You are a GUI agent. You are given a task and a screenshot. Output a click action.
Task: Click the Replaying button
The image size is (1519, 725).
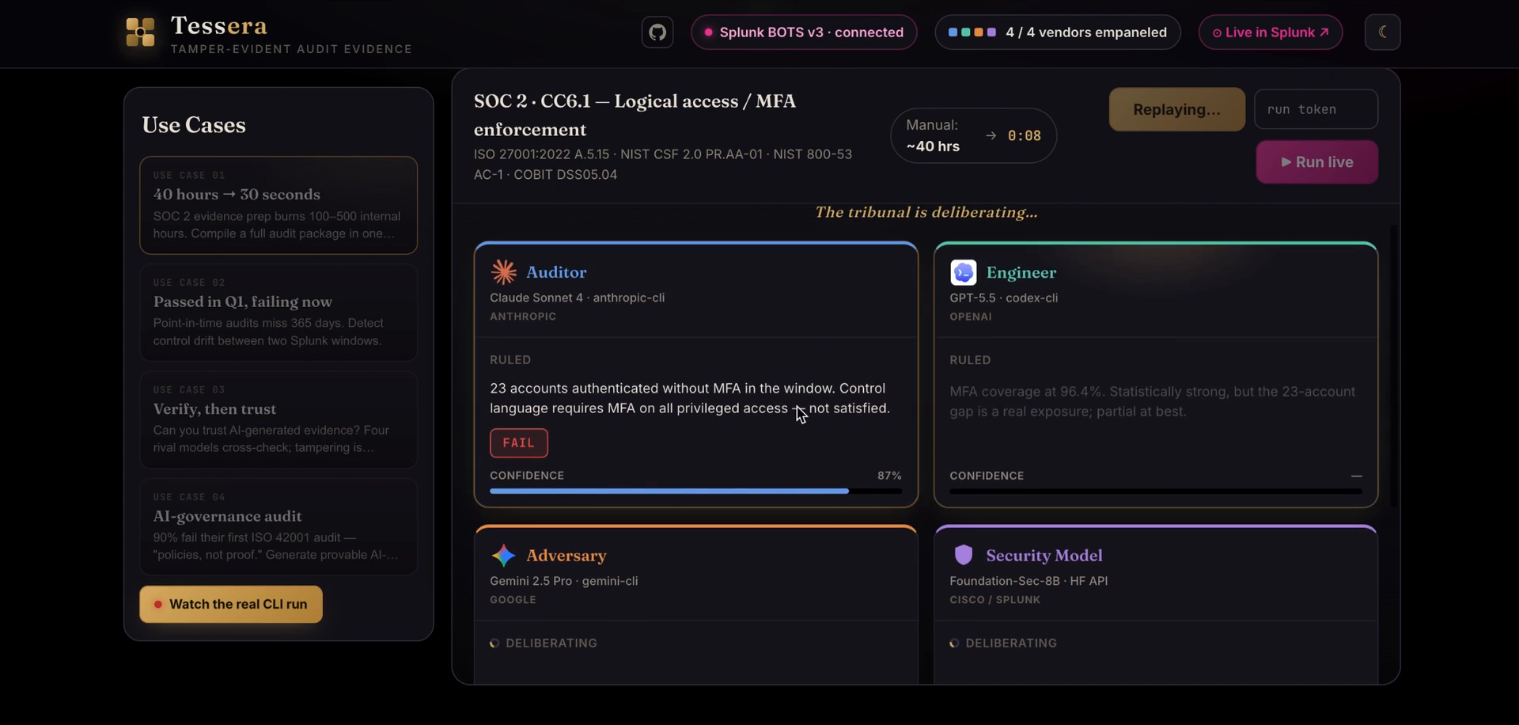(1176, 109)
